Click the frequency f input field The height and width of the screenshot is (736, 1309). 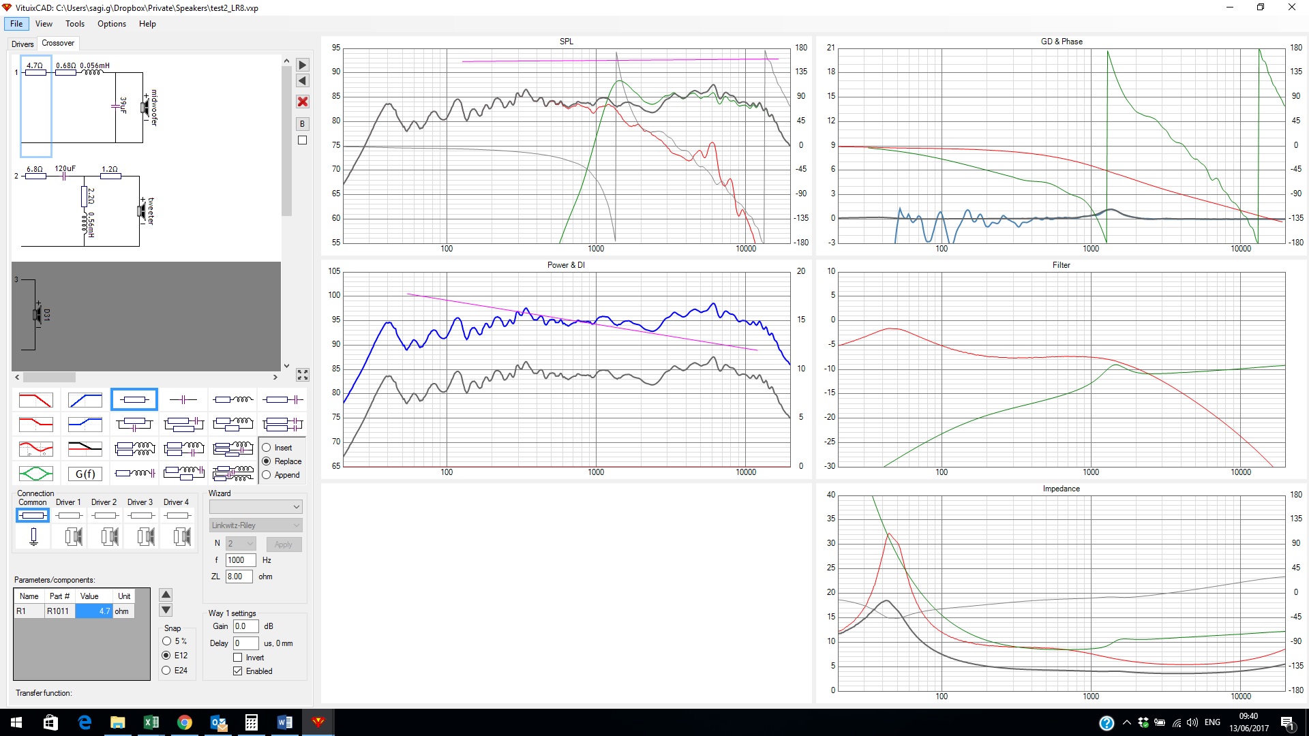[241, 560]
